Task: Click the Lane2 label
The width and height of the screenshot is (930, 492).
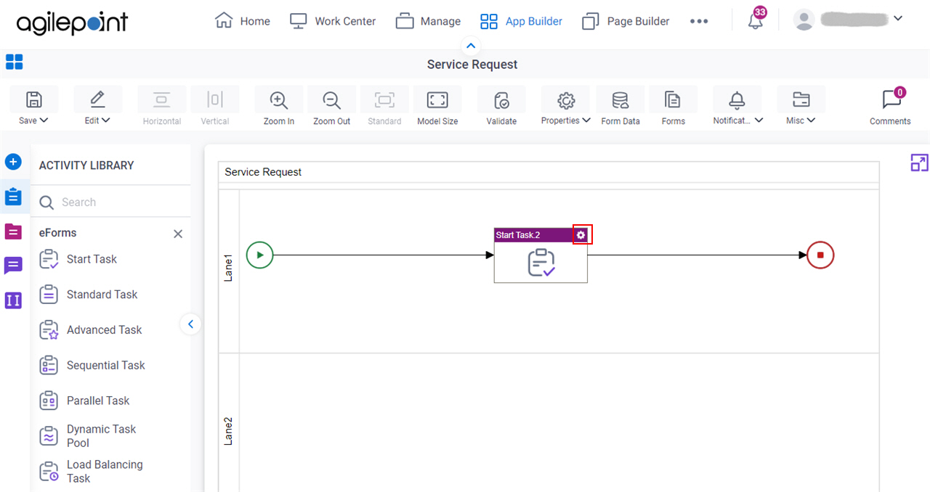Action: pos(228,430)
